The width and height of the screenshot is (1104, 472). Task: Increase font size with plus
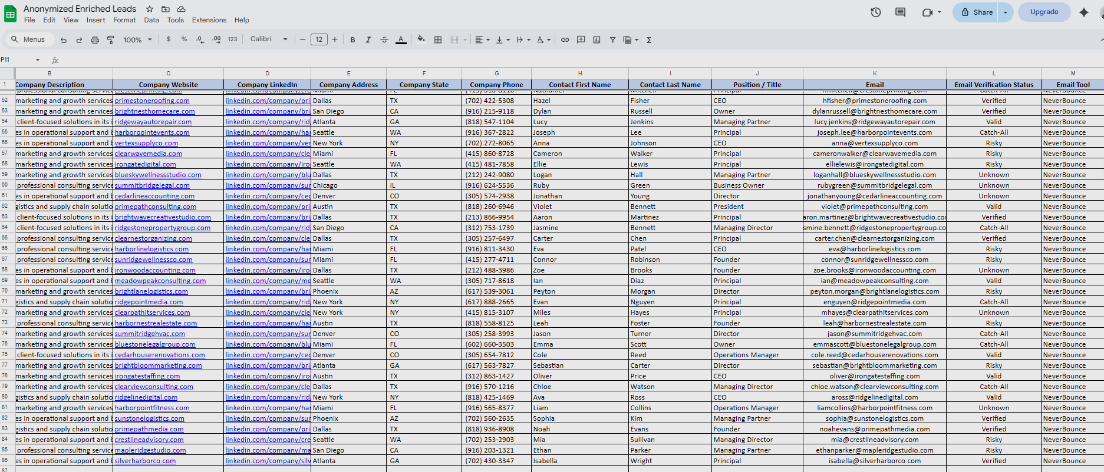(335, 39)
